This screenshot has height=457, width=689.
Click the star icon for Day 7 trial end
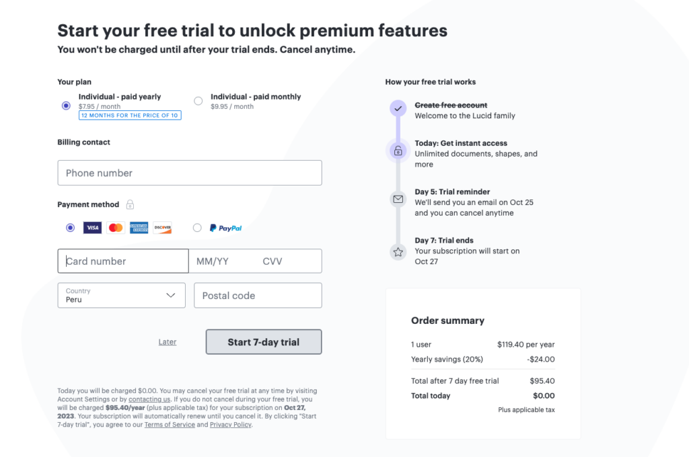(398, 253)
